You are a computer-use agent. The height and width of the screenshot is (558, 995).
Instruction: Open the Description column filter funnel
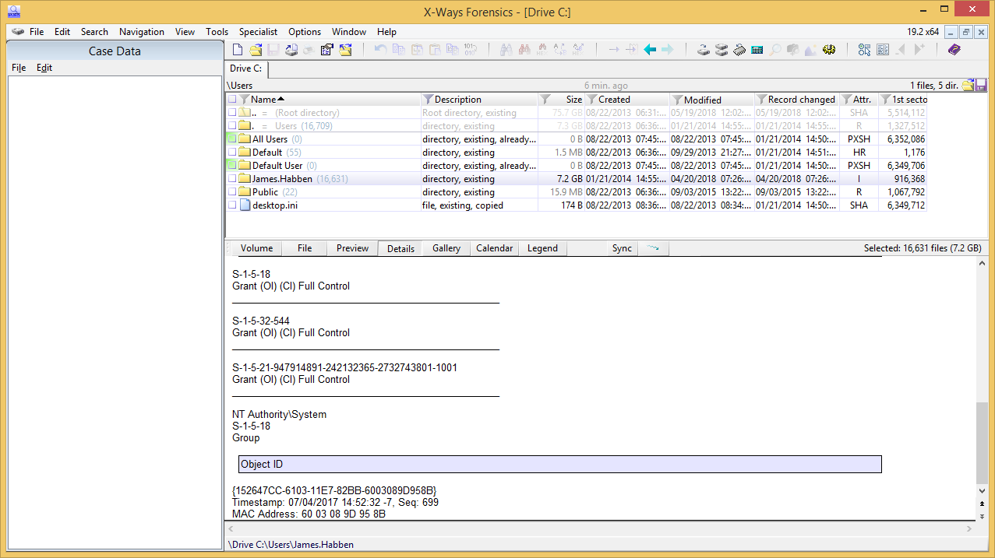point(428,100)
